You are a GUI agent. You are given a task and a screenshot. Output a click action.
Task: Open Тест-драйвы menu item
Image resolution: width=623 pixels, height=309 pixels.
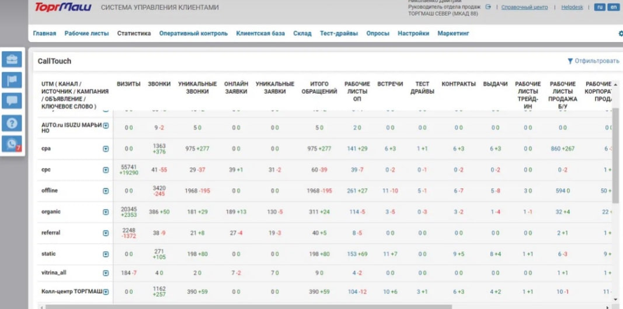click(x=339, y=33)
